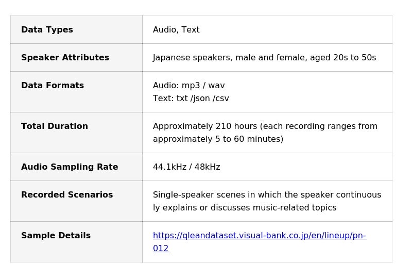Click the "Single-speaker scenes" description line
The height and width of the screenshot is (278, 412).
click(267, 195)
